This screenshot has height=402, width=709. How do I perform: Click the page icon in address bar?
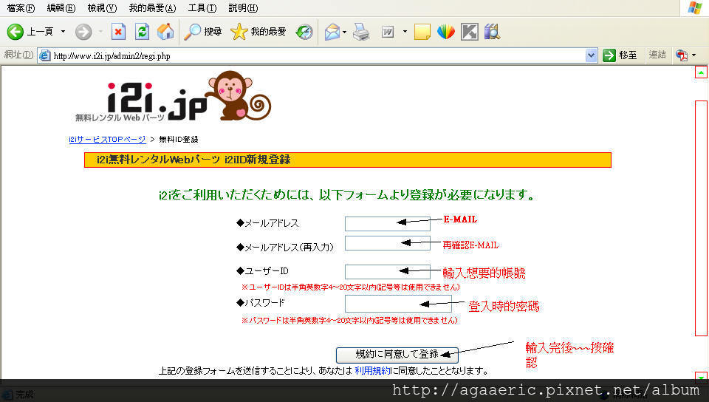point(45,55)
